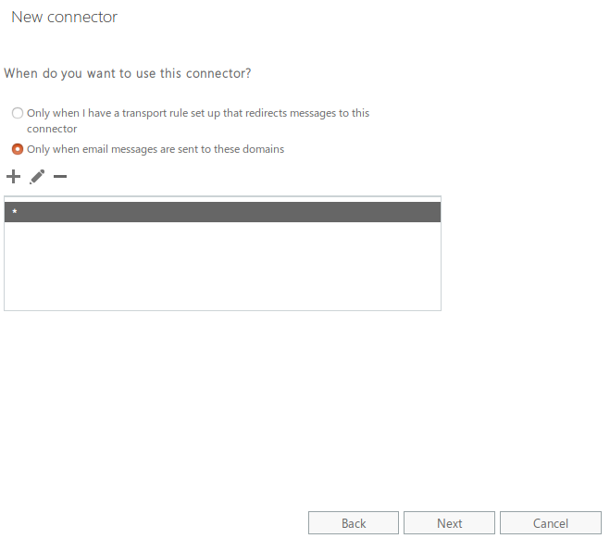Add a new domain with plus icon
Screen dimensions: 610x551
13,177
